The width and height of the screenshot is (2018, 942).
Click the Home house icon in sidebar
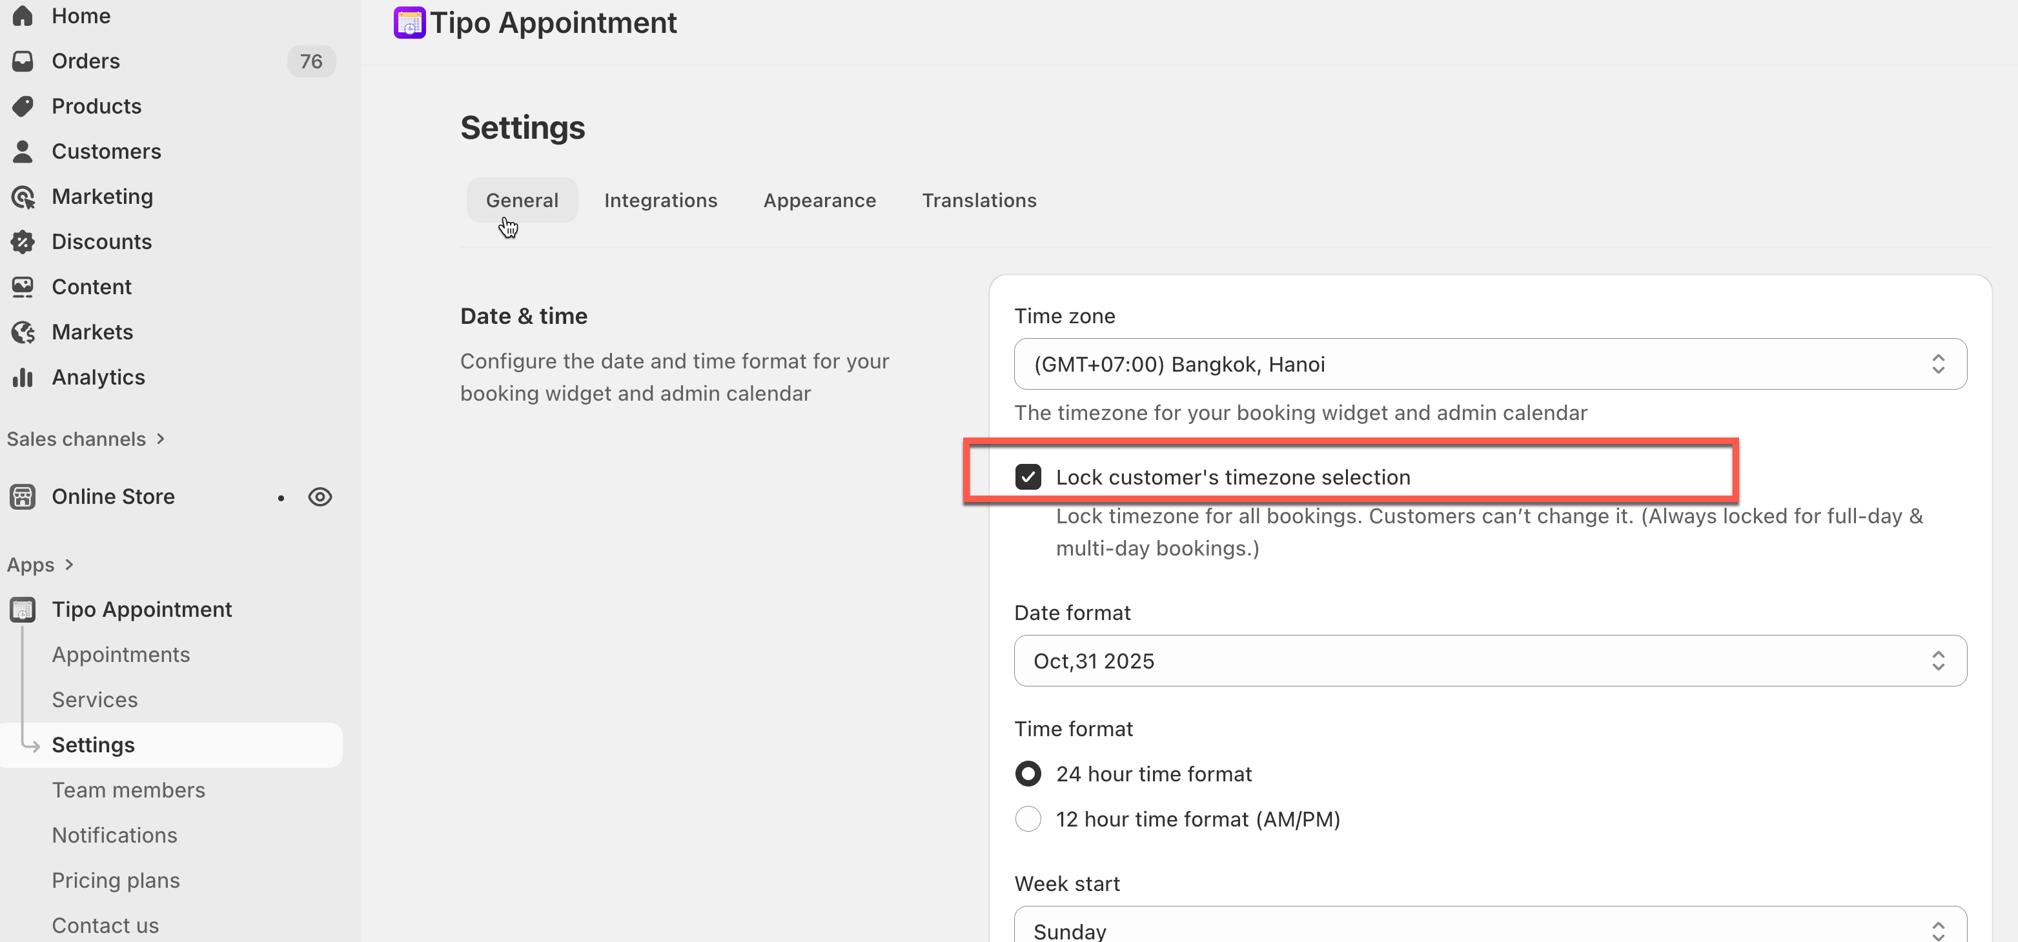tap(23, 15)
